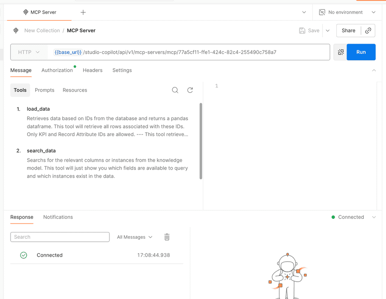Expand the Save options arrow
Image resolution: width=386 pixels, height=299 pixels.
(327, 31)
